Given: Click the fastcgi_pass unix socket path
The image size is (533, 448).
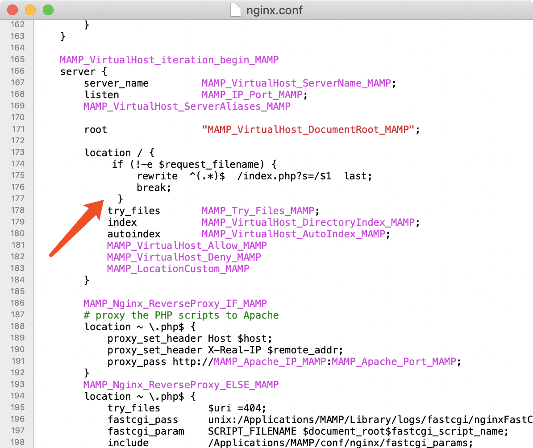Looking at the screenshot, I should point(370,420).
